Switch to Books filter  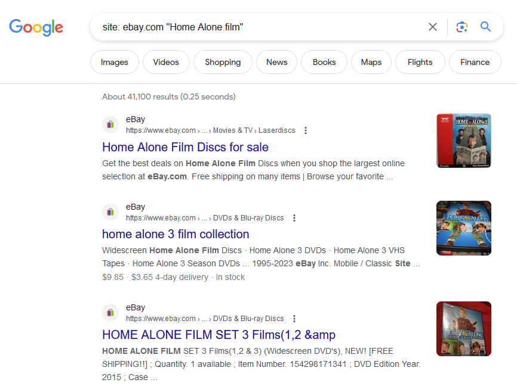coord(324,62)
